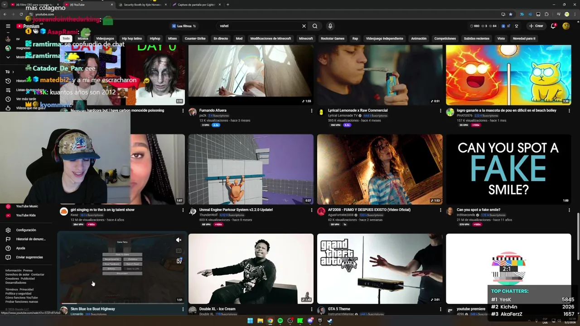Image resolution: width=580 pixels, height=326 pixels.
Task: Open the options for 5km Blue Ice Boat Highway
Action: click(x=183, y=309)
